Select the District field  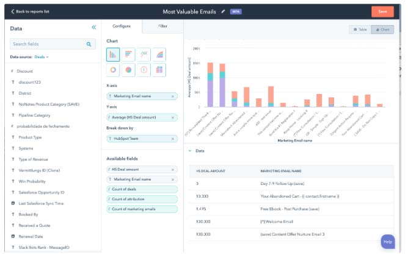tap(24, 93)
